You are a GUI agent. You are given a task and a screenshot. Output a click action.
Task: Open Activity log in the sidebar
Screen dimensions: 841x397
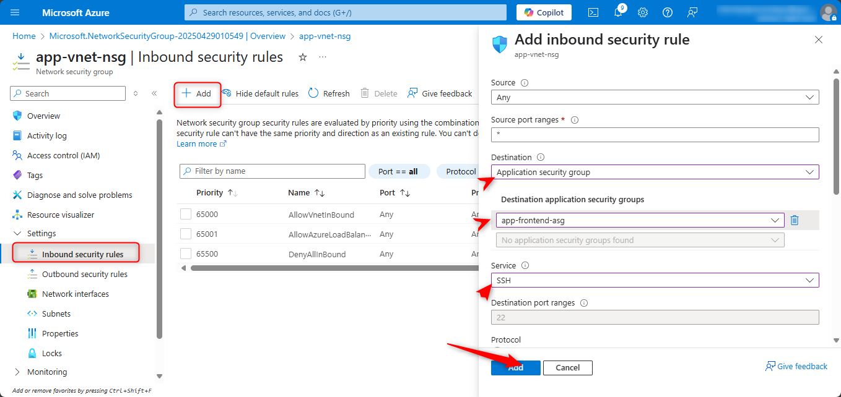click(46, 135)
